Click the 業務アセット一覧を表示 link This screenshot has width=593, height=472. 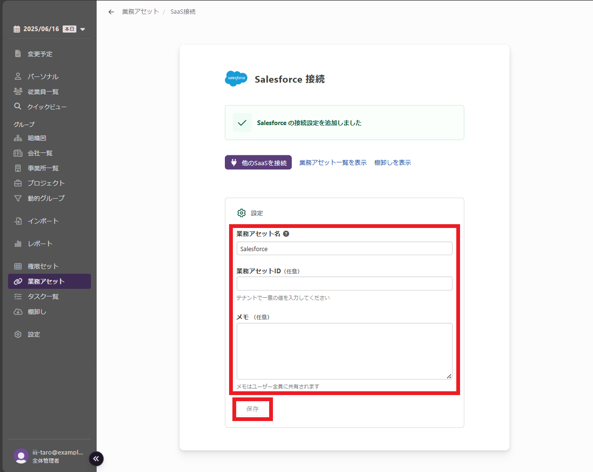coord(333,162)
